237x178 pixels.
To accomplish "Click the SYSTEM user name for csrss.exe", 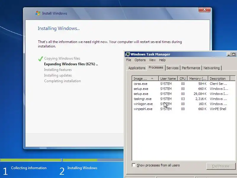I will tap(166, 84).
